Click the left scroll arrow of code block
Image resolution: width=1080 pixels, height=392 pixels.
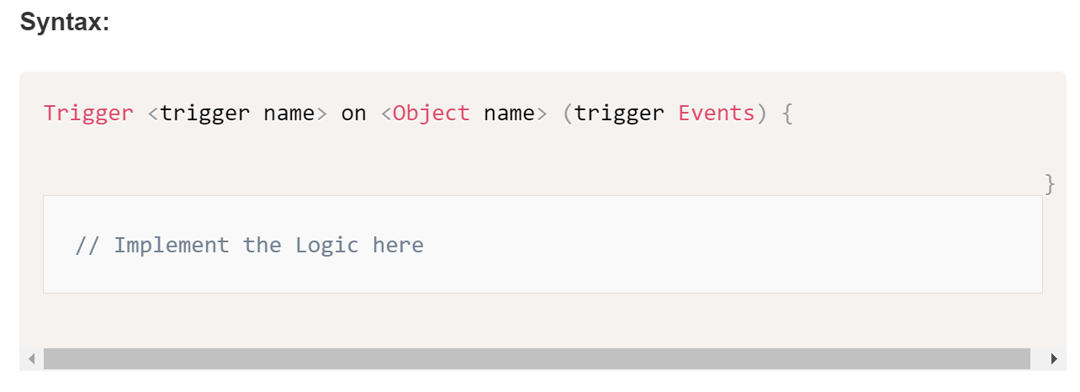31,359
